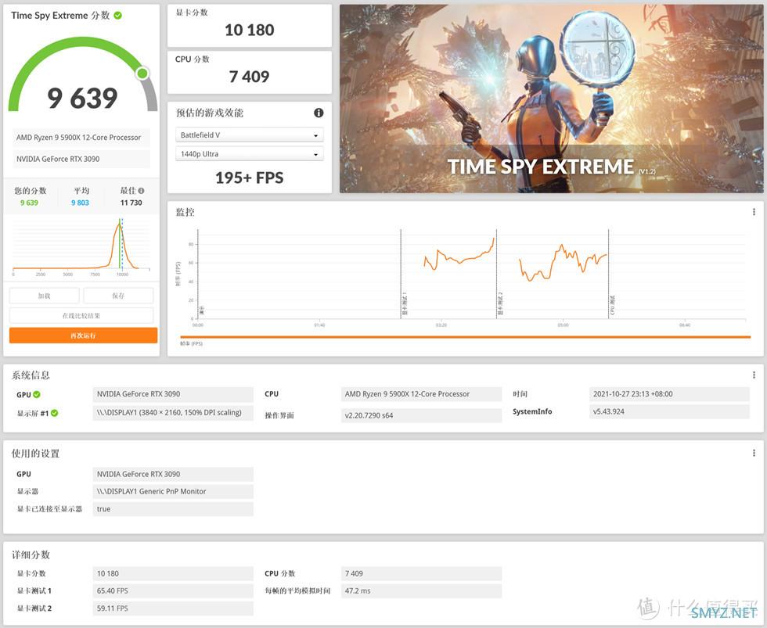Click compare results online button

click(81, 315)
